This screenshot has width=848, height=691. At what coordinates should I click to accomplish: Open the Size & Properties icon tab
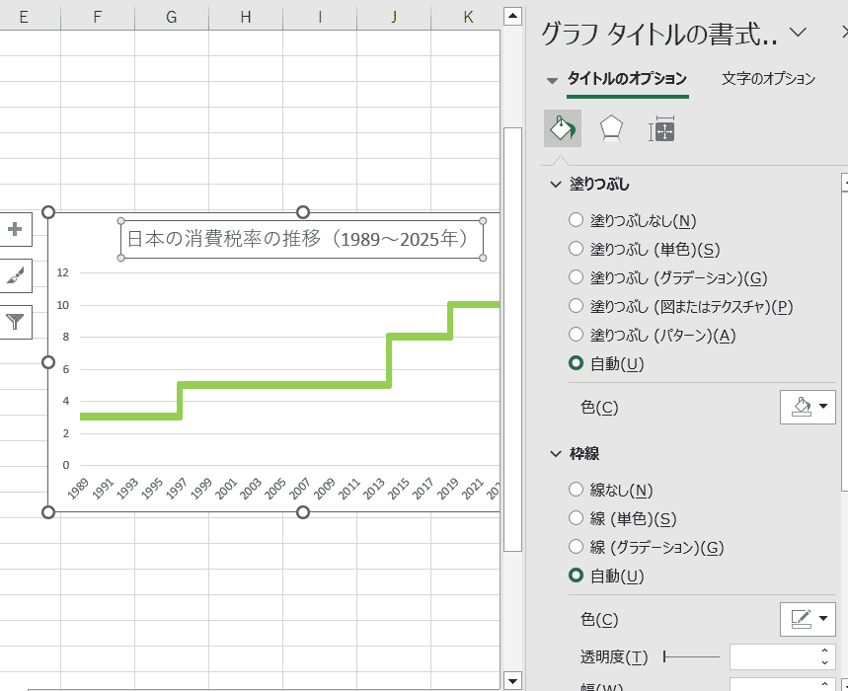(x=661, y=129)
